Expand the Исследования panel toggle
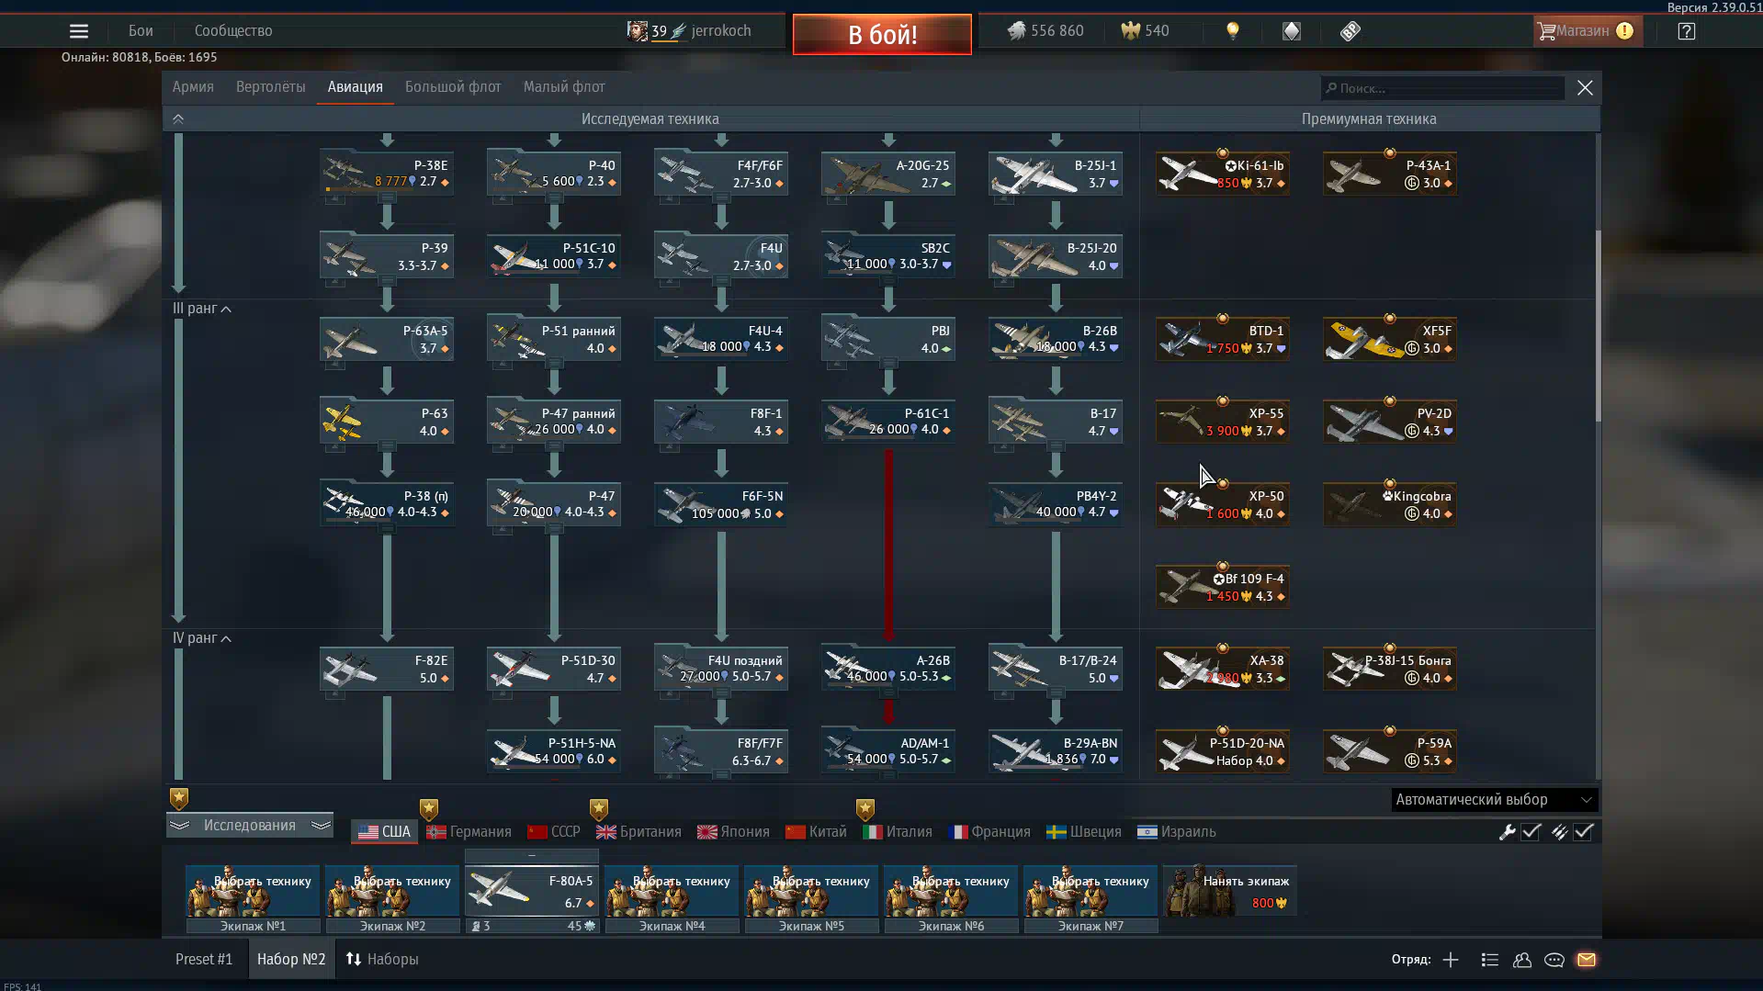This screenshot has width=1763, height=991. pyautogui.click(x=250, y=826)
